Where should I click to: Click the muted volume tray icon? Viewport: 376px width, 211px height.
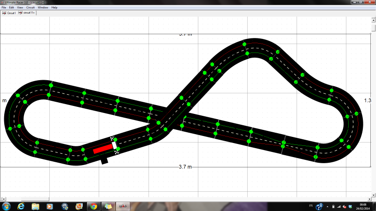pyautogui.click(x=346, y=206)
